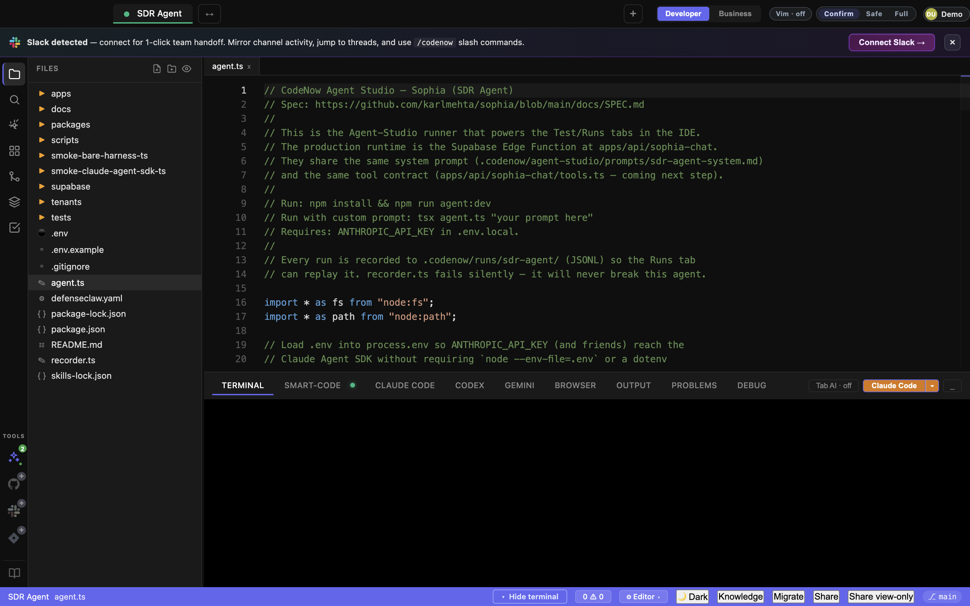
Task: Expand the tests folder
Action: click(114, 217)
